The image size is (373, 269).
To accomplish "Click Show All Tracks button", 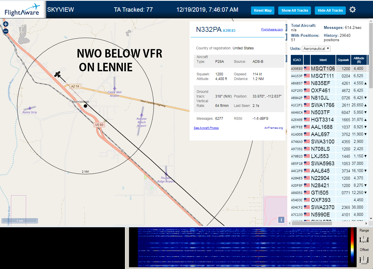I will (295, 11).
